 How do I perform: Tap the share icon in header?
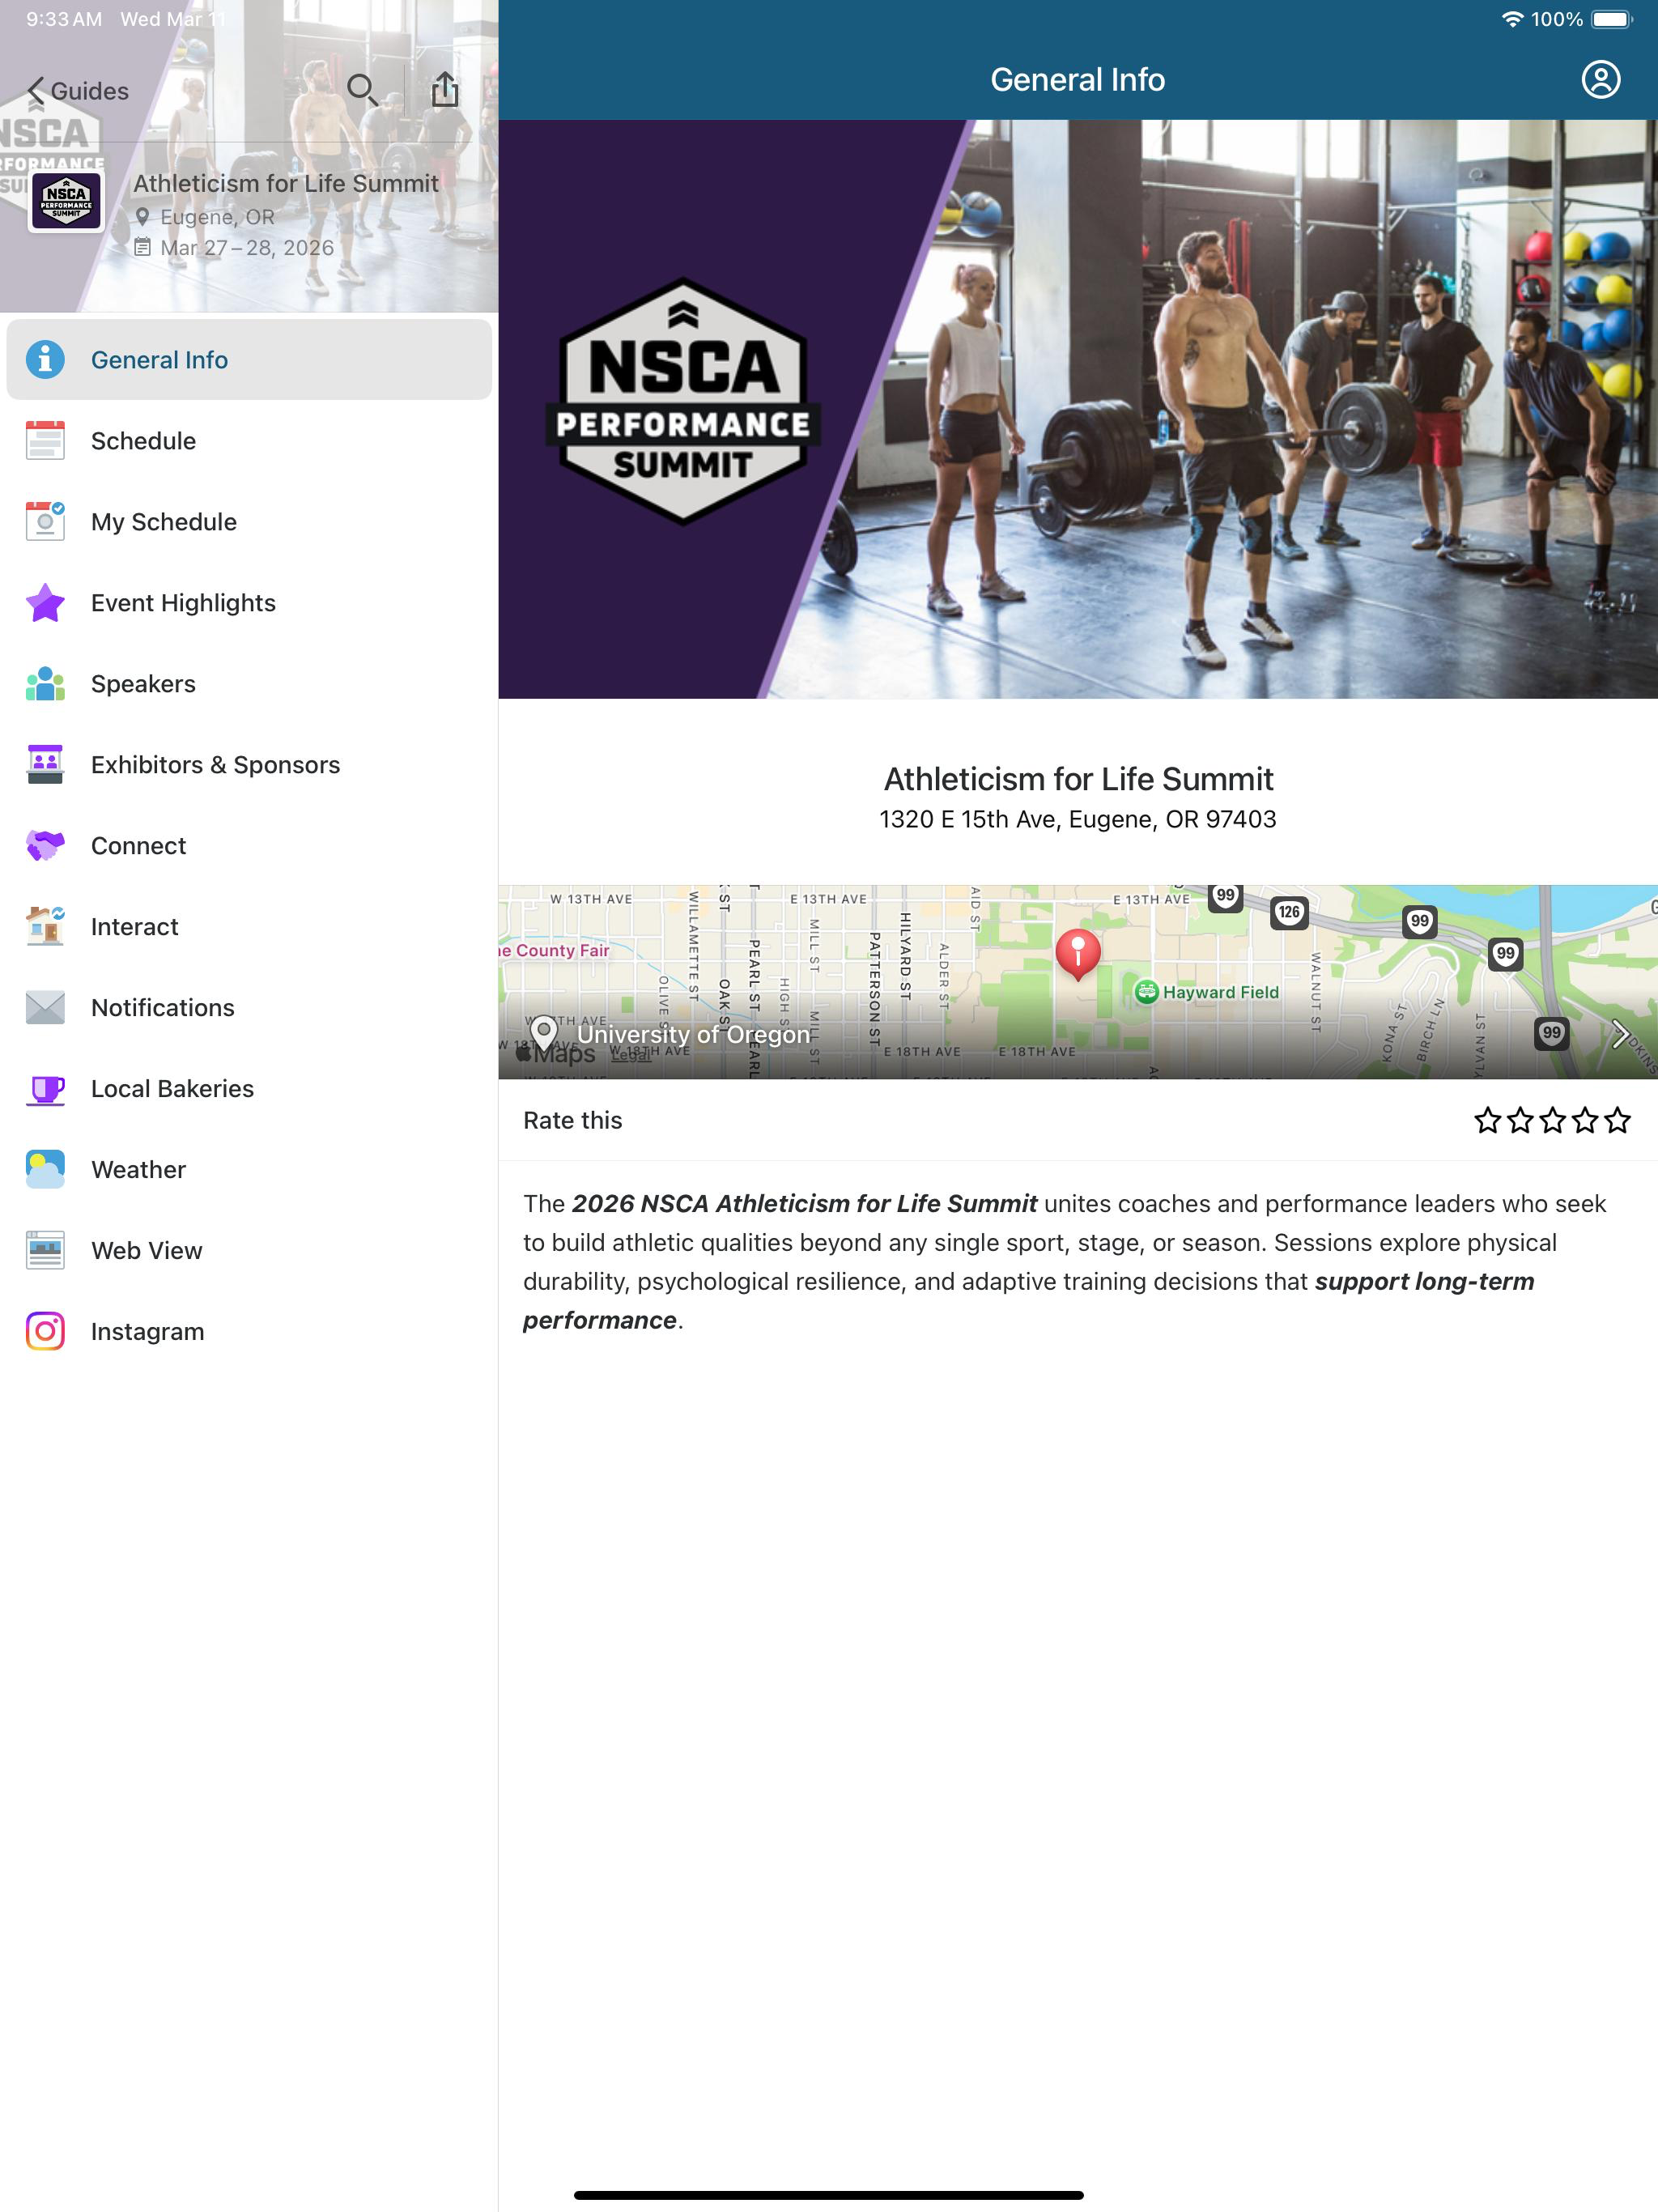click(x=445, y=90)
